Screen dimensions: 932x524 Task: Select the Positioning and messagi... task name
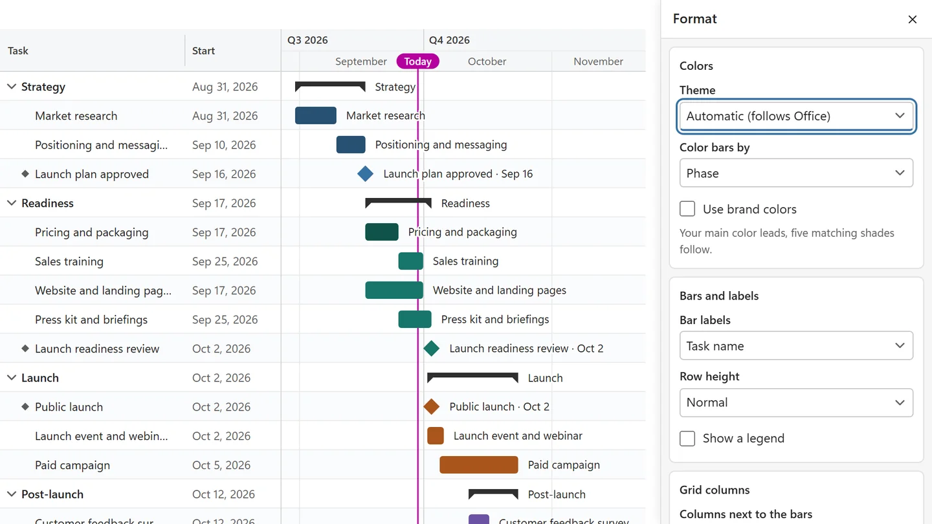coord(101,145)
